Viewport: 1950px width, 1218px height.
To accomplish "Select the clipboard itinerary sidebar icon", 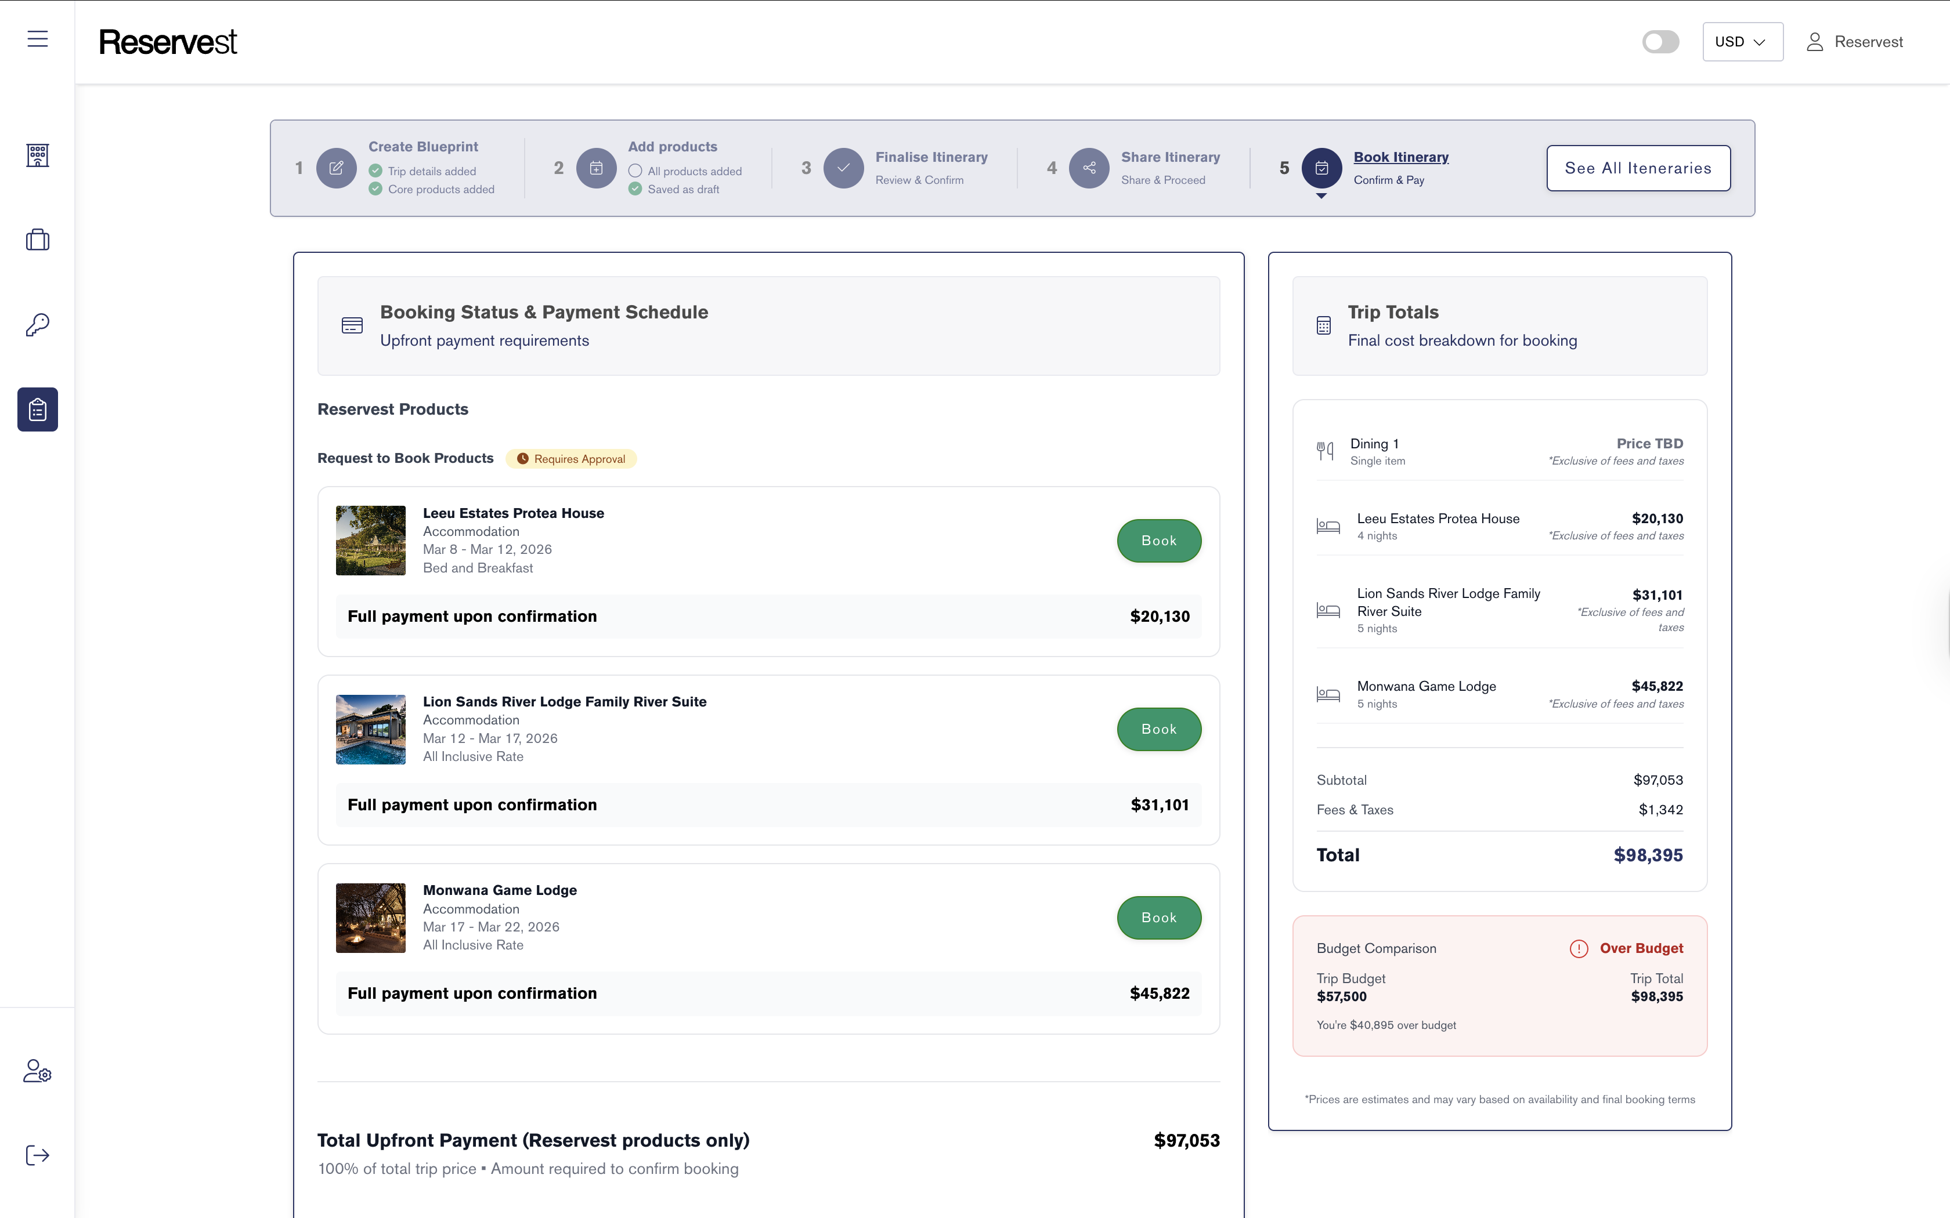I will (x=37, y=409).
